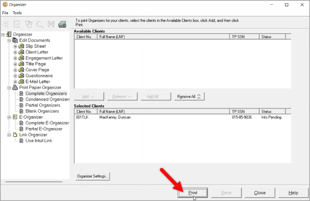Image resolution: width=310 pixels, height=201 pixels.
Task: Expand the Questionnaire tree node
Action: tap(15, 76)
